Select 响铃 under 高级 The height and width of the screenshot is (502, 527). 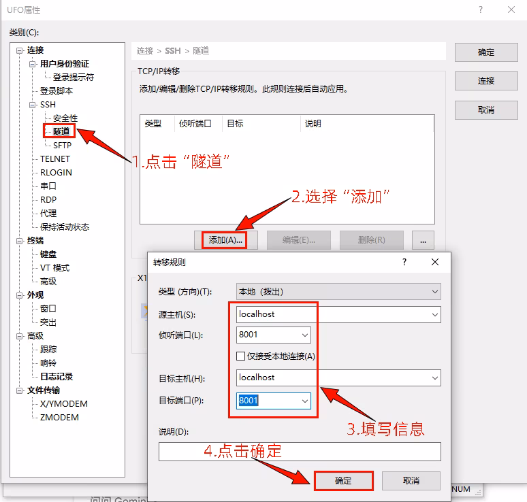48,363
